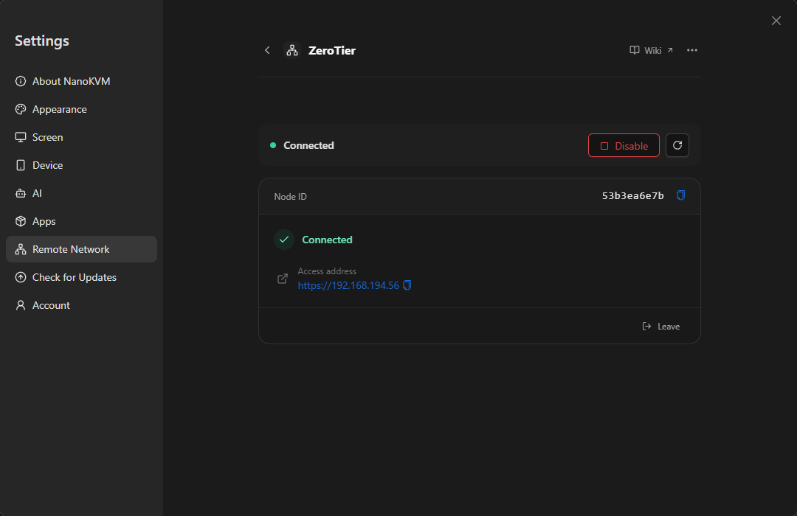Viewport: 797px width, 516px height.
Task: Open access address https://192.168.194.56
Action: point(348,285)
